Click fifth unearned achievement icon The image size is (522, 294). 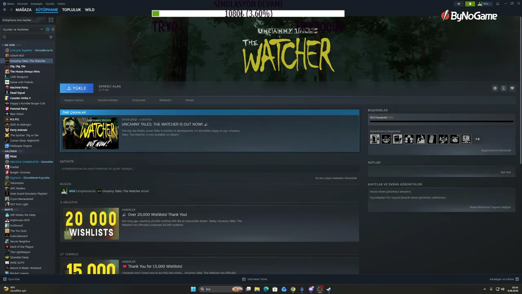coord(420,139)
